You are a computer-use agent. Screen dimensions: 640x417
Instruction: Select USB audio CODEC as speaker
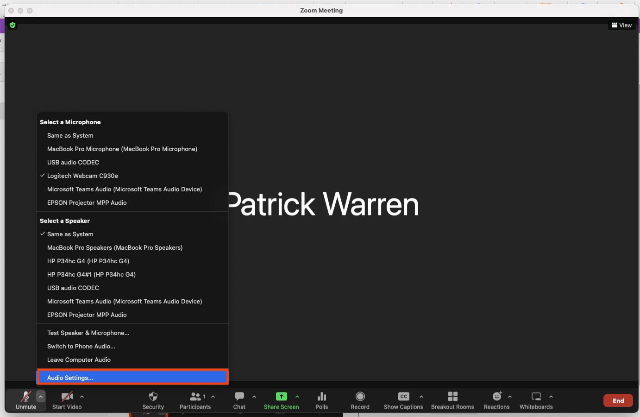[132, 288]
